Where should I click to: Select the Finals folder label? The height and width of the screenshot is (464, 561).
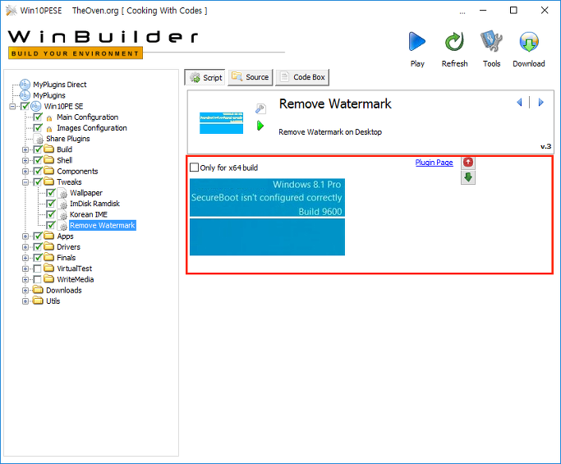[67, 258]
